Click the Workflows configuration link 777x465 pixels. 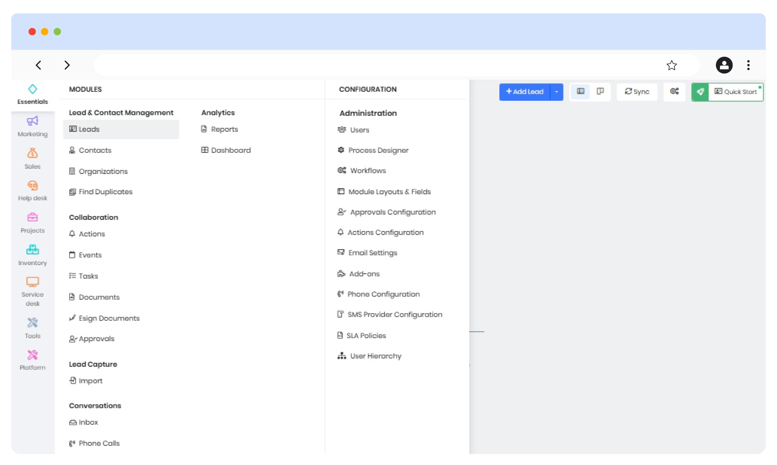(x=367, y=170)
